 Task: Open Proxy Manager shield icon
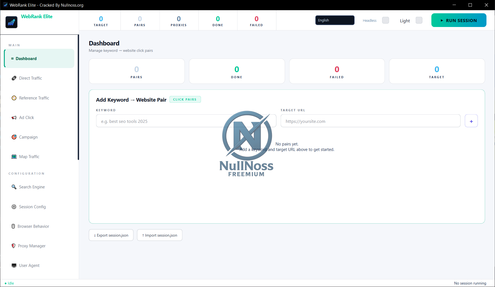coord(13,246)
